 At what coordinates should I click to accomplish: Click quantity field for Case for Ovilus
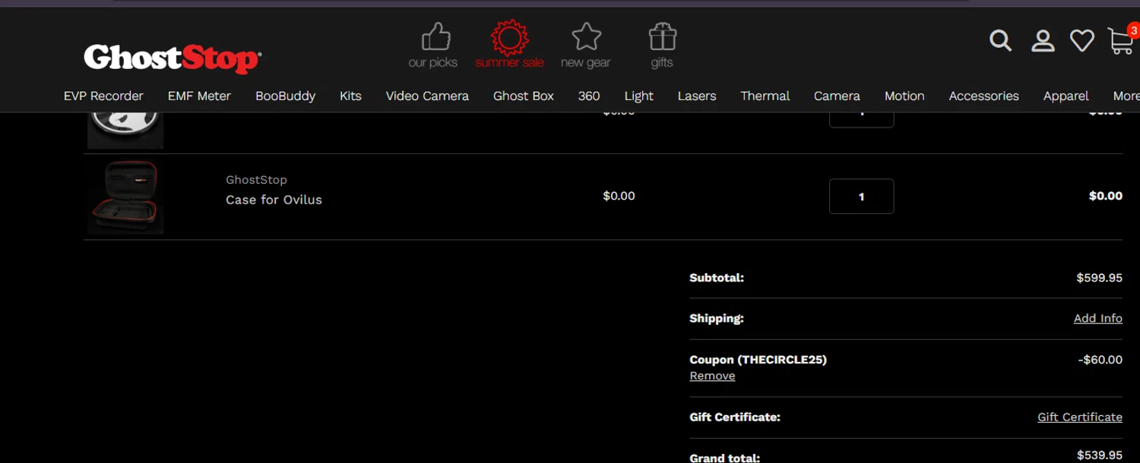(x=862, y=197)
